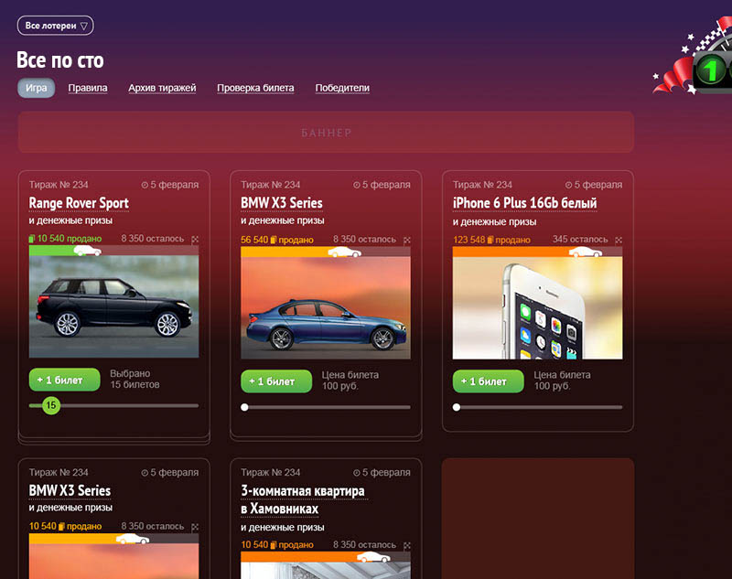The width and height of the screenshot is (732, 579).
Task: Open the iPhone 6 Plus 16Gb белый link
Action: pos(524,203)
